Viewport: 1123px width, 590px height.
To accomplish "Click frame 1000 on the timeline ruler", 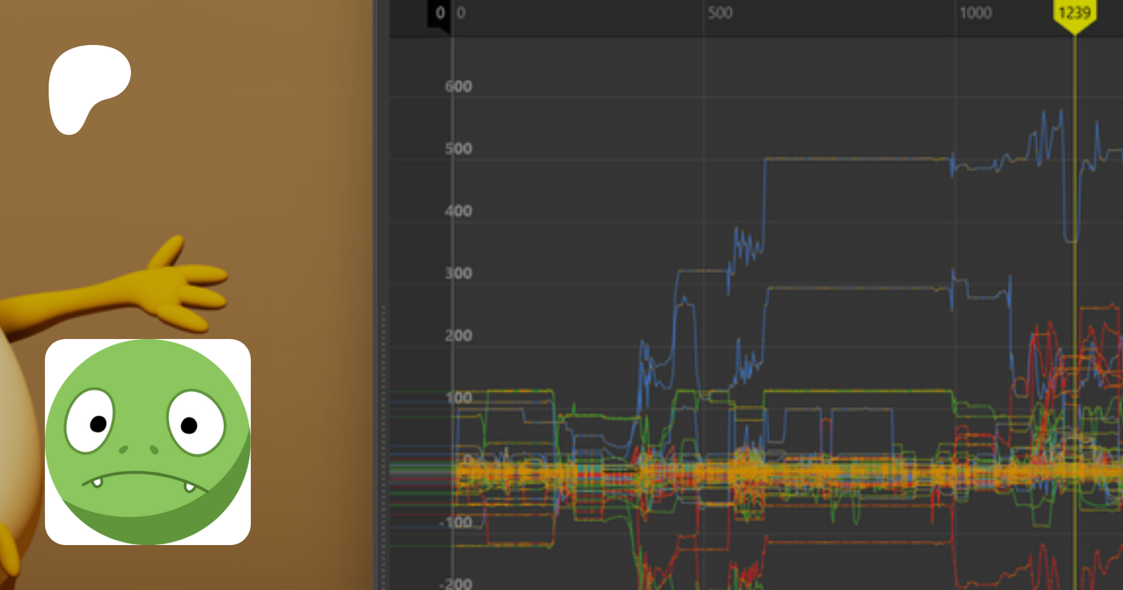I will (x=975, y=13).
